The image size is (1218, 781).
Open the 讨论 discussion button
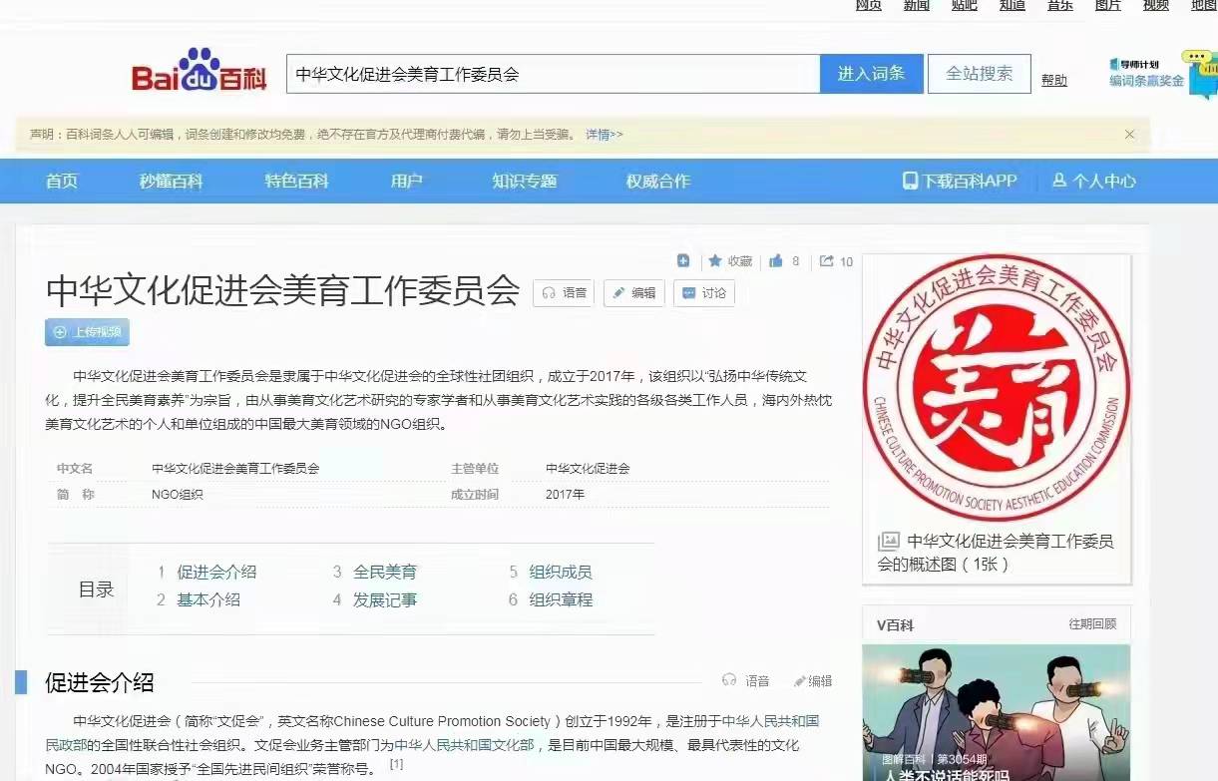click(704, 293)
